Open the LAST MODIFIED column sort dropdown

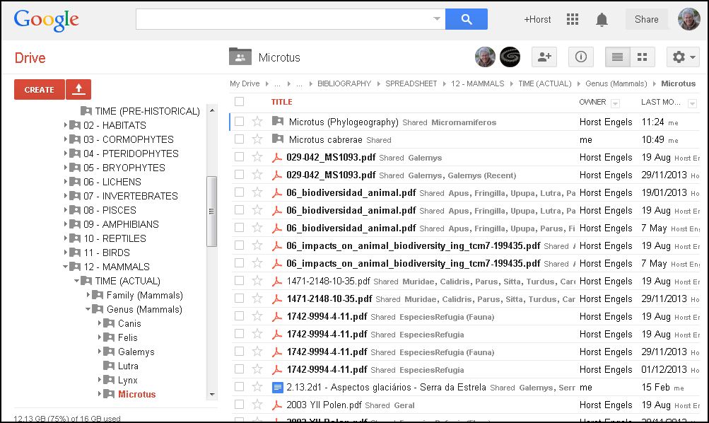(692, 103)
